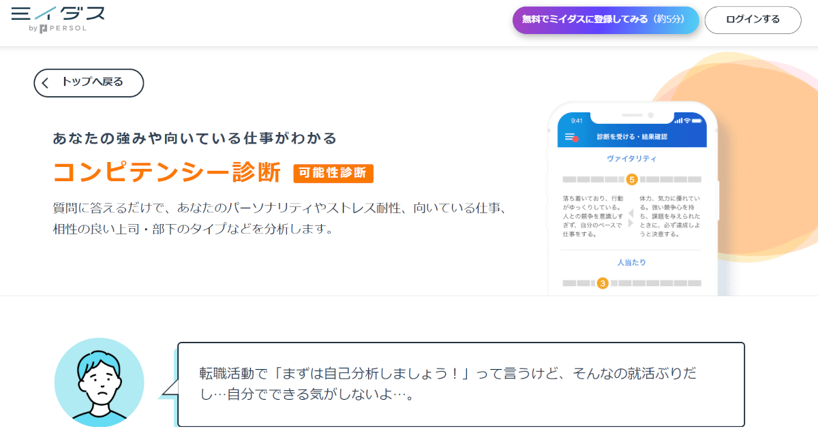Viewport: 818px width, 429px height.
Task: Click the あなたの強みや向いている仕事がわかる subtitle
Action: [x=195, y=138]
